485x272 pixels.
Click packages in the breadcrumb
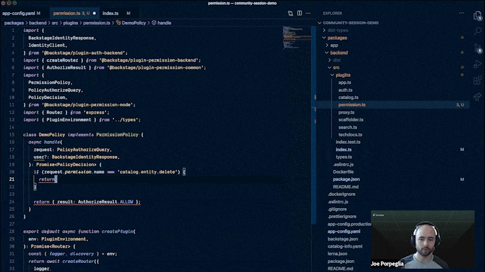pyautogui.click(x=14, y=23)
